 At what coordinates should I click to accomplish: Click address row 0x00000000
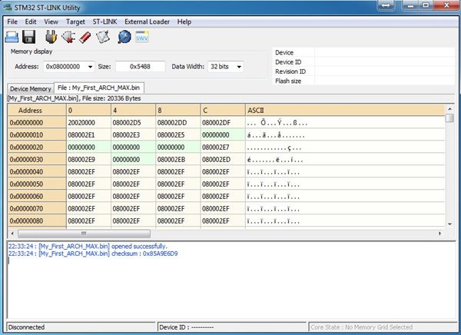(x=37, y=123)
